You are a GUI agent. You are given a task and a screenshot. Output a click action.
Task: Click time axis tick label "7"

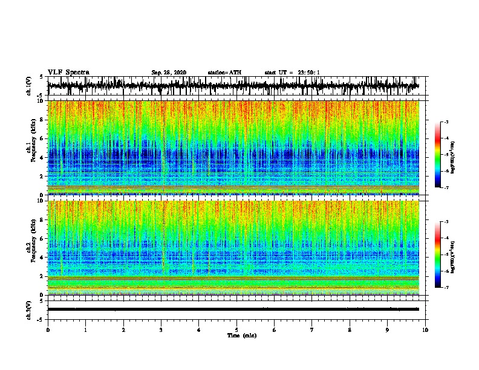point(312,330)
